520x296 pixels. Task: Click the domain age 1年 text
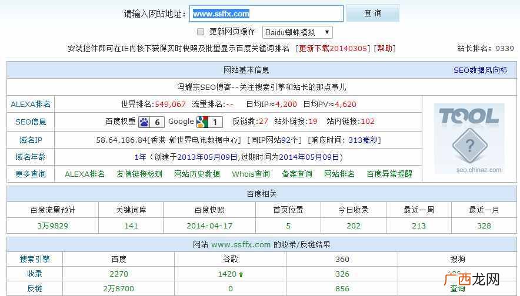[x=140, y=157]
